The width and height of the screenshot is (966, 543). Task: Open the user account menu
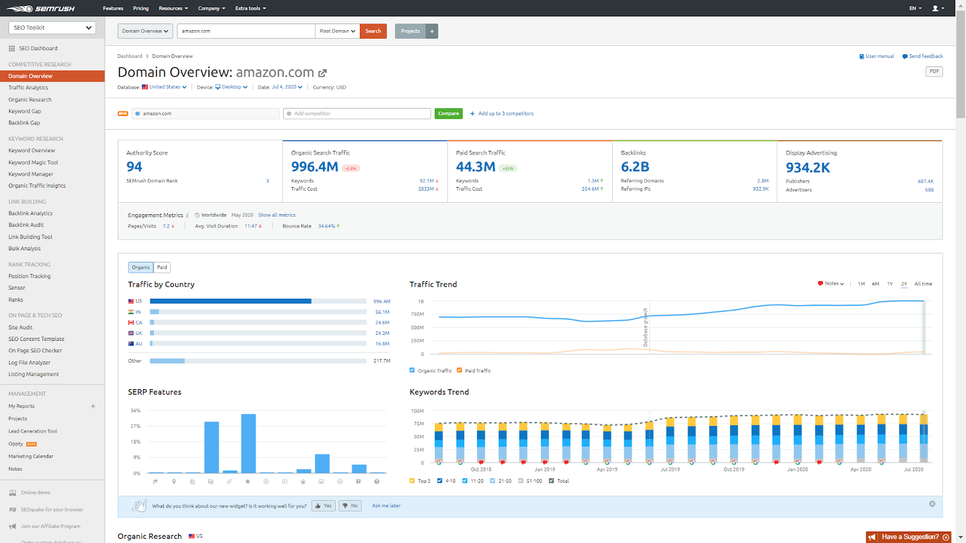tap(938, 8)
